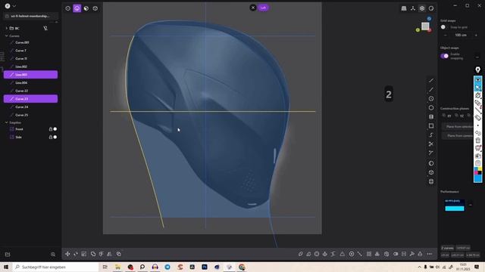Select the S-shaped spline curve tool
The image size is (485, 272).
click(x=431, y=135)
